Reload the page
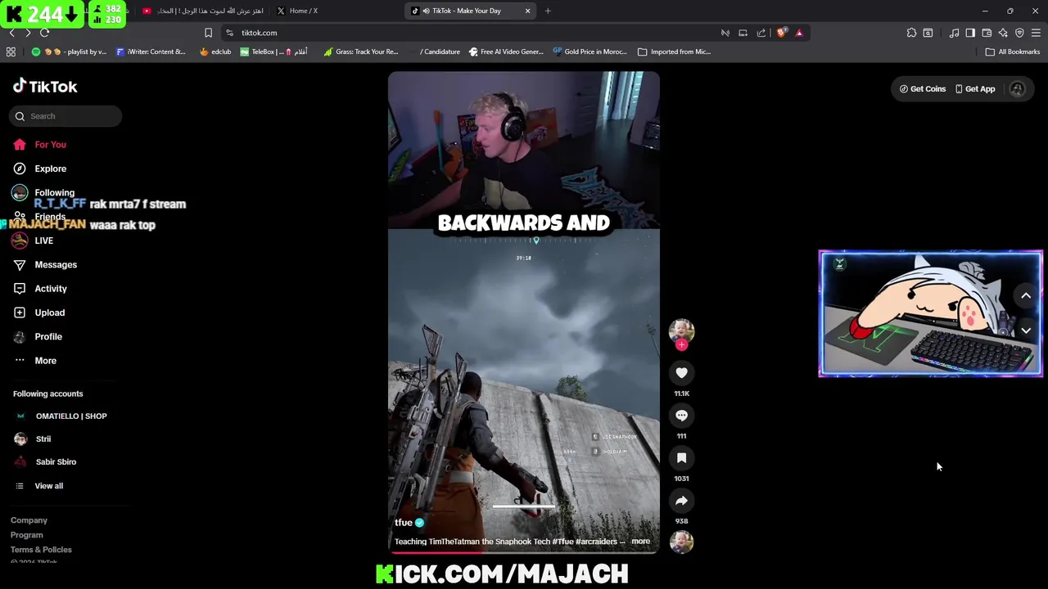 (44, 33)
